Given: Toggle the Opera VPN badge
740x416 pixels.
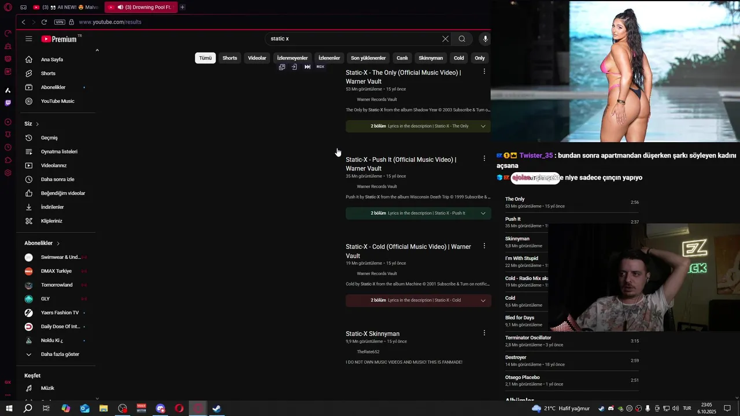Looking at the screenshot, I should point(60,22).
